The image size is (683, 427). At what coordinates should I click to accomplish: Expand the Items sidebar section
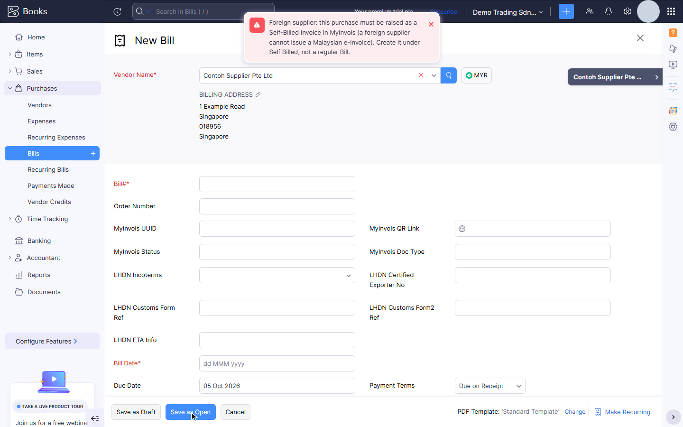point(10,54)
